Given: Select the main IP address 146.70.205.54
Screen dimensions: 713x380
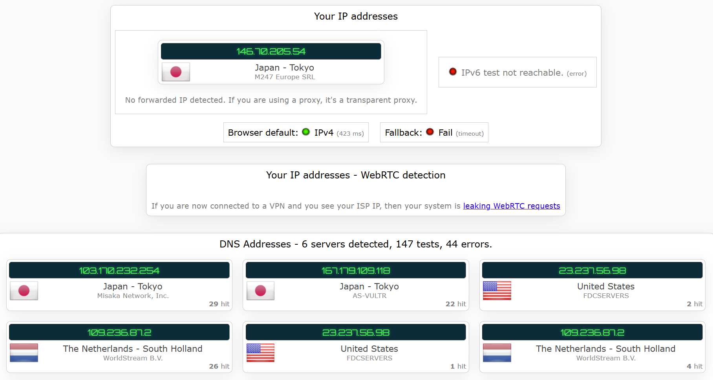Looking at the screenshot, I should tap(271, 51).
